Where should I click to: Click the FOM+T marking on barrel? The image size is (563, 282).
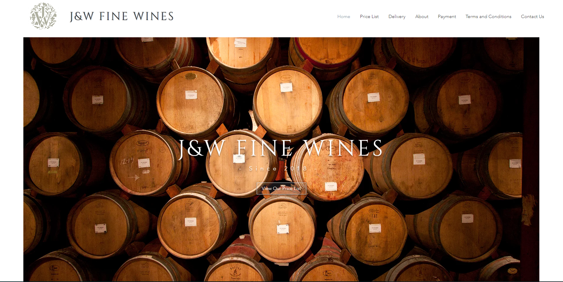(x=143, y=151)
